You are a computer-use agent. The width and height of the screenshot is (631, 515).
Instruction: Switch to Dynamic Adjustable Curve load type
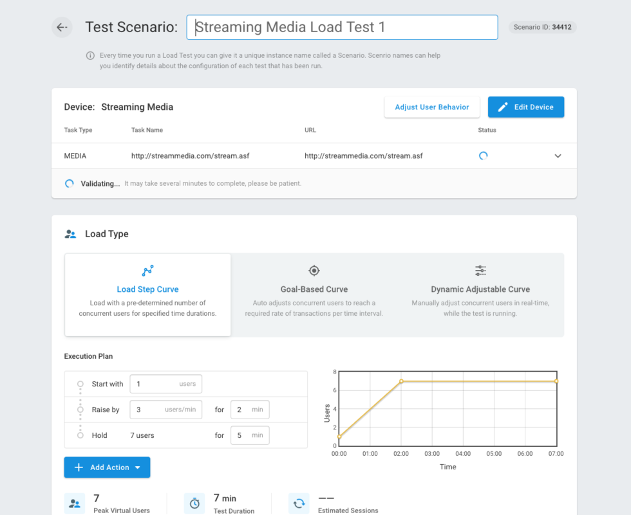coord(480,295)
